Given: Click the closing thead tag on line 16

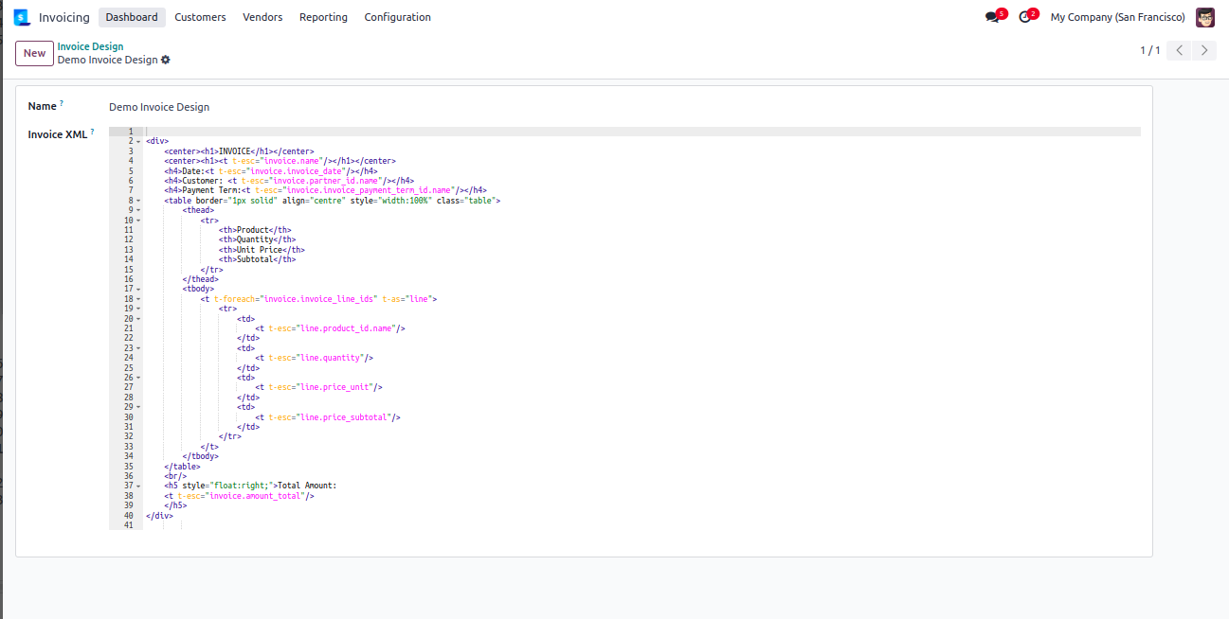Looking at the screenshot, I should point(201,279).
